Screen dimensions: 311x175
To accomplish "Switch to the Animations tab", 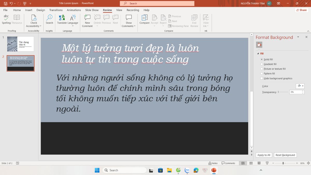I will [74, 10].
